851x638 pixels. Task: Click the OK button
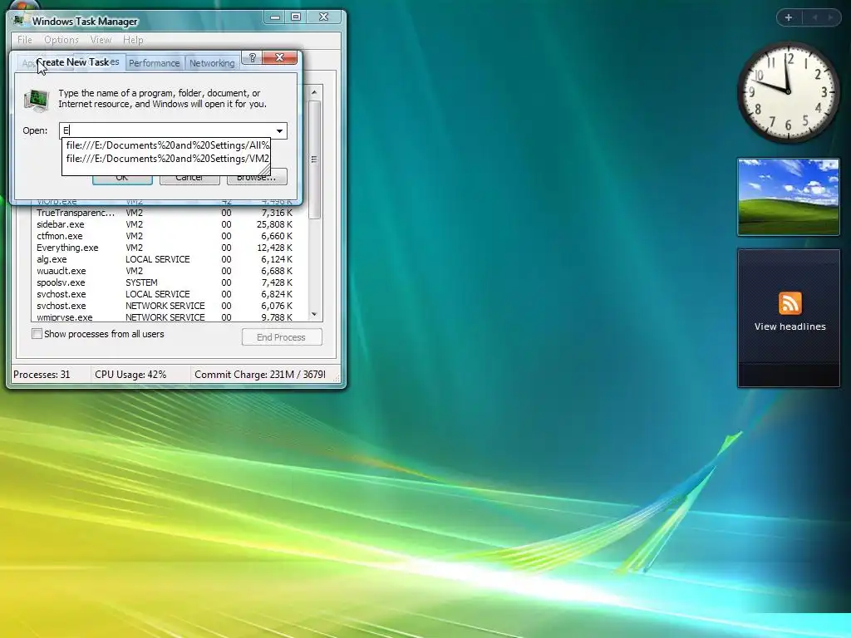pos(122,178)
